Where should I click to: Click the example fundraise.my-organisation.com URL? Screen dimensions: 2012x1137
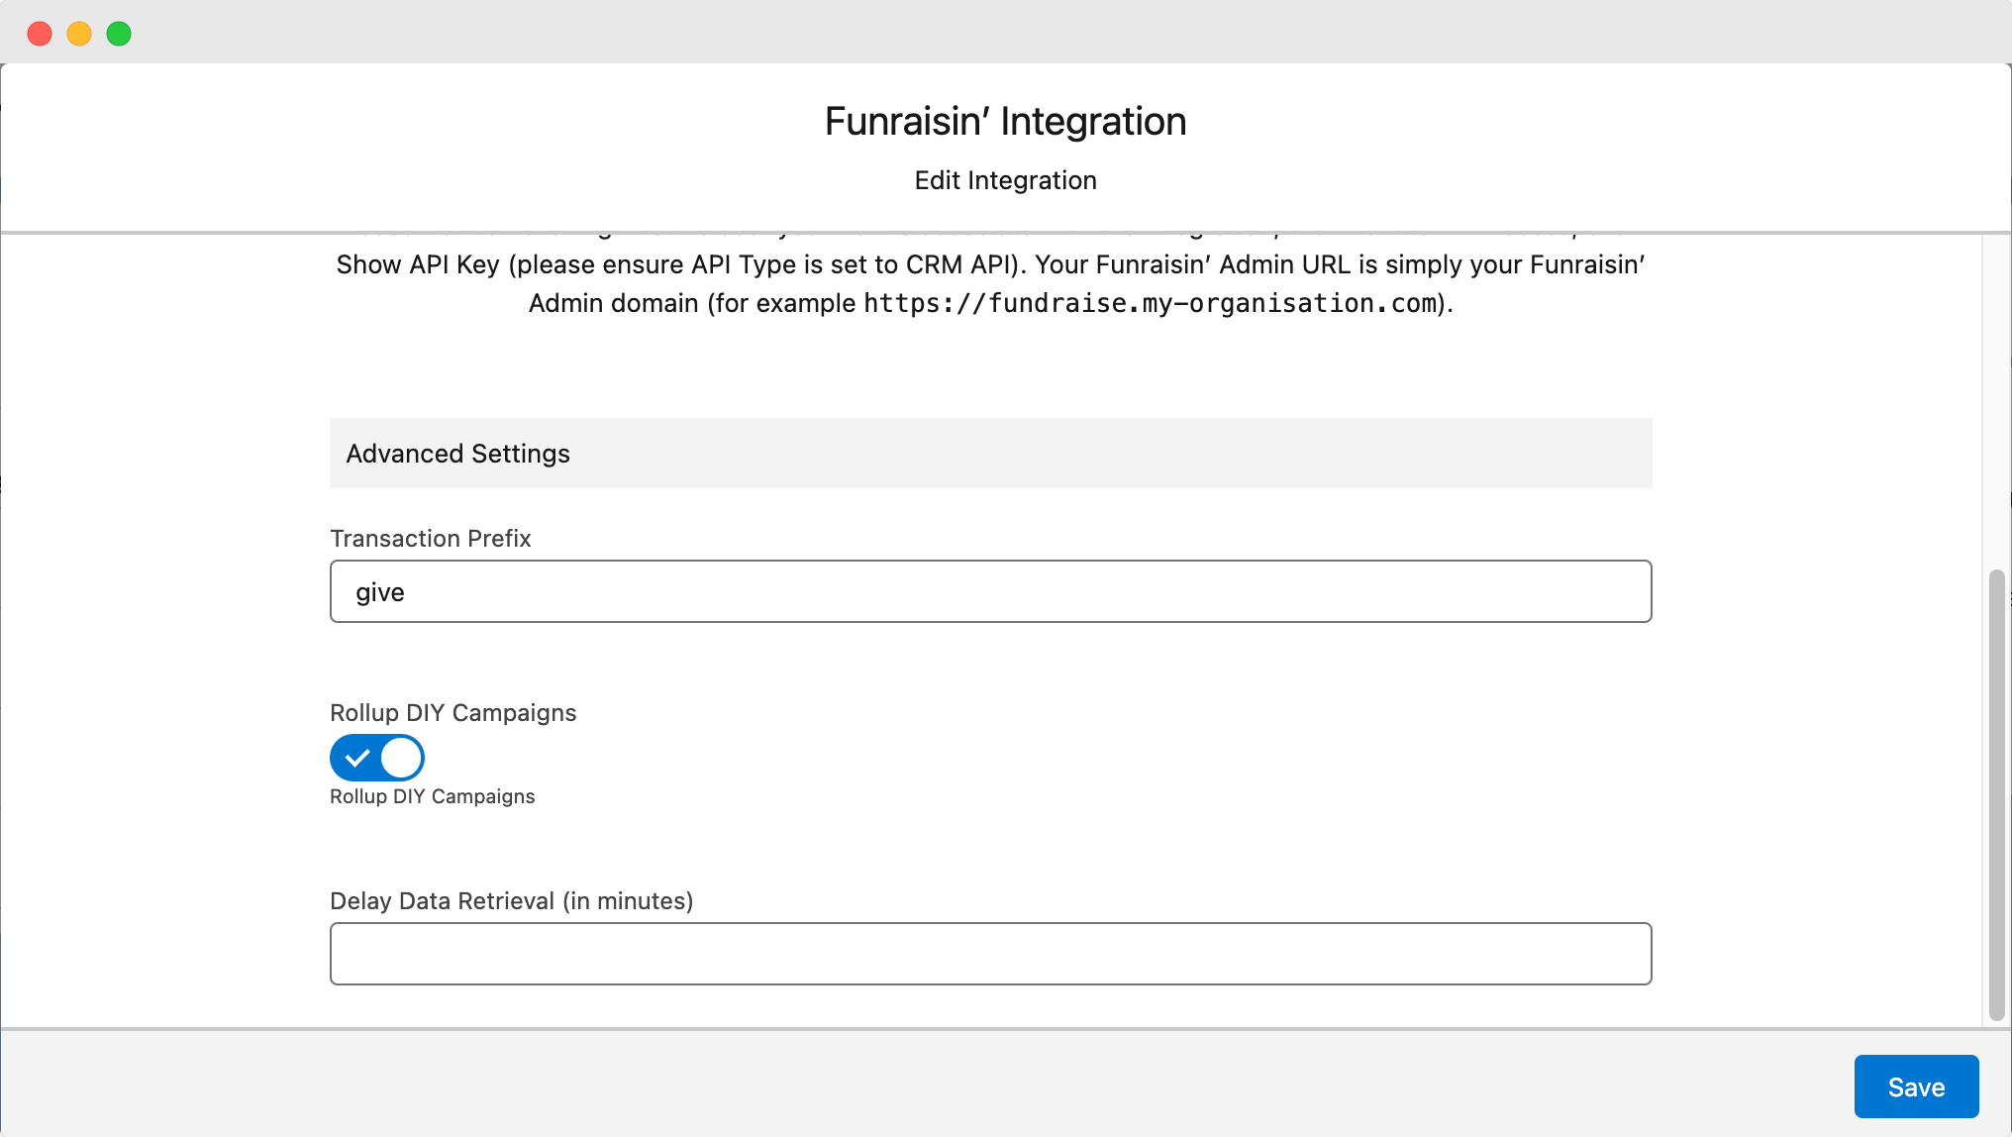coord(1150,303)
